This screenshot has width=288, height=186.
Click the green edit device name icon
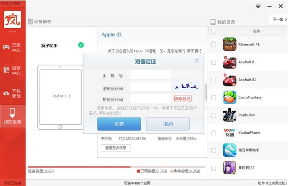pos(81,45)
